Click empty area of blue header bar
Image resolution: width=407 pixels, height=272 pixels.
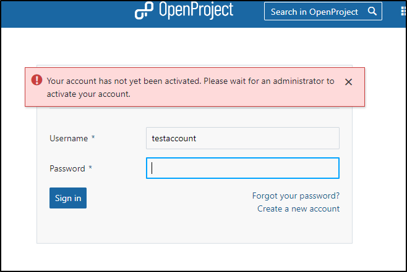click(x=65, y=13)
